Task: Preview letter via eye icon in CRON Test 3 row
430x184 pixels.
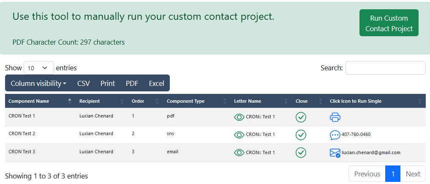Action: click(x=239, y=152)
